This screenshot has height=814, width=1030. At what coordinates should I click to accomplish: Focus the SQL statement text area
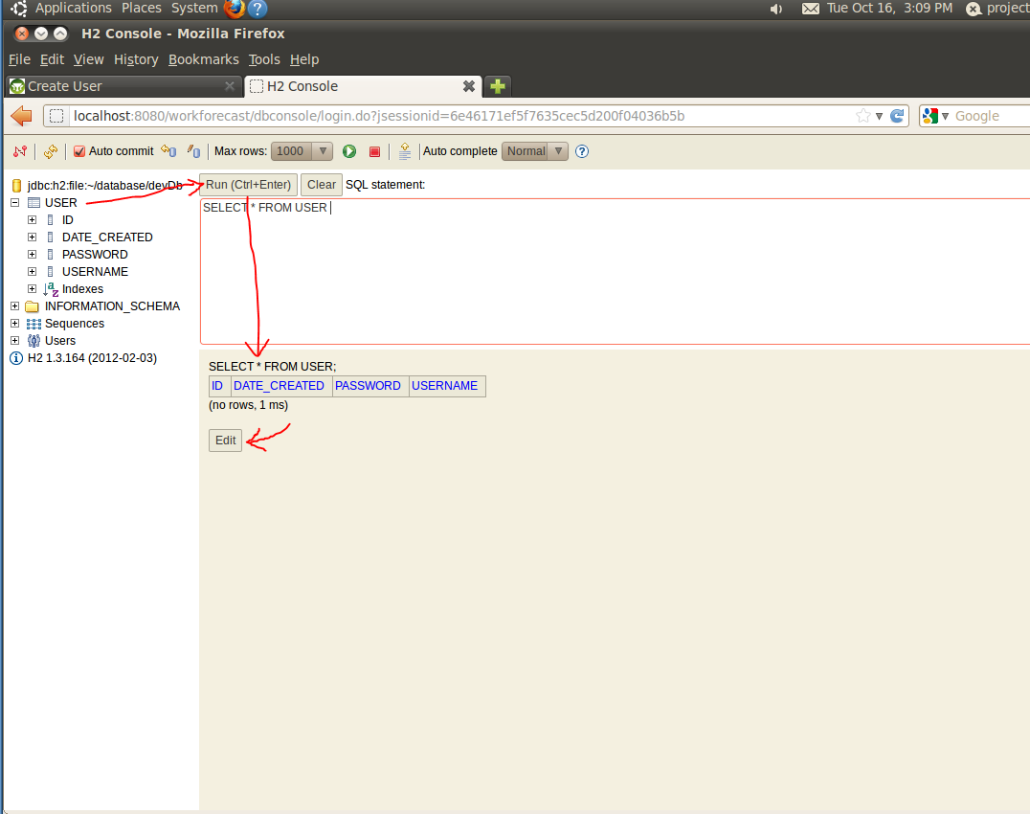[x=615, y=271]
